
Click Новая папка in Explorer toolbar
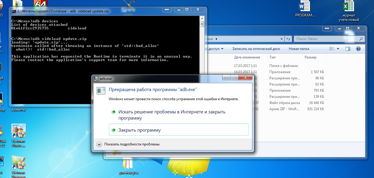pyautogui.click(x=299, y=49)
